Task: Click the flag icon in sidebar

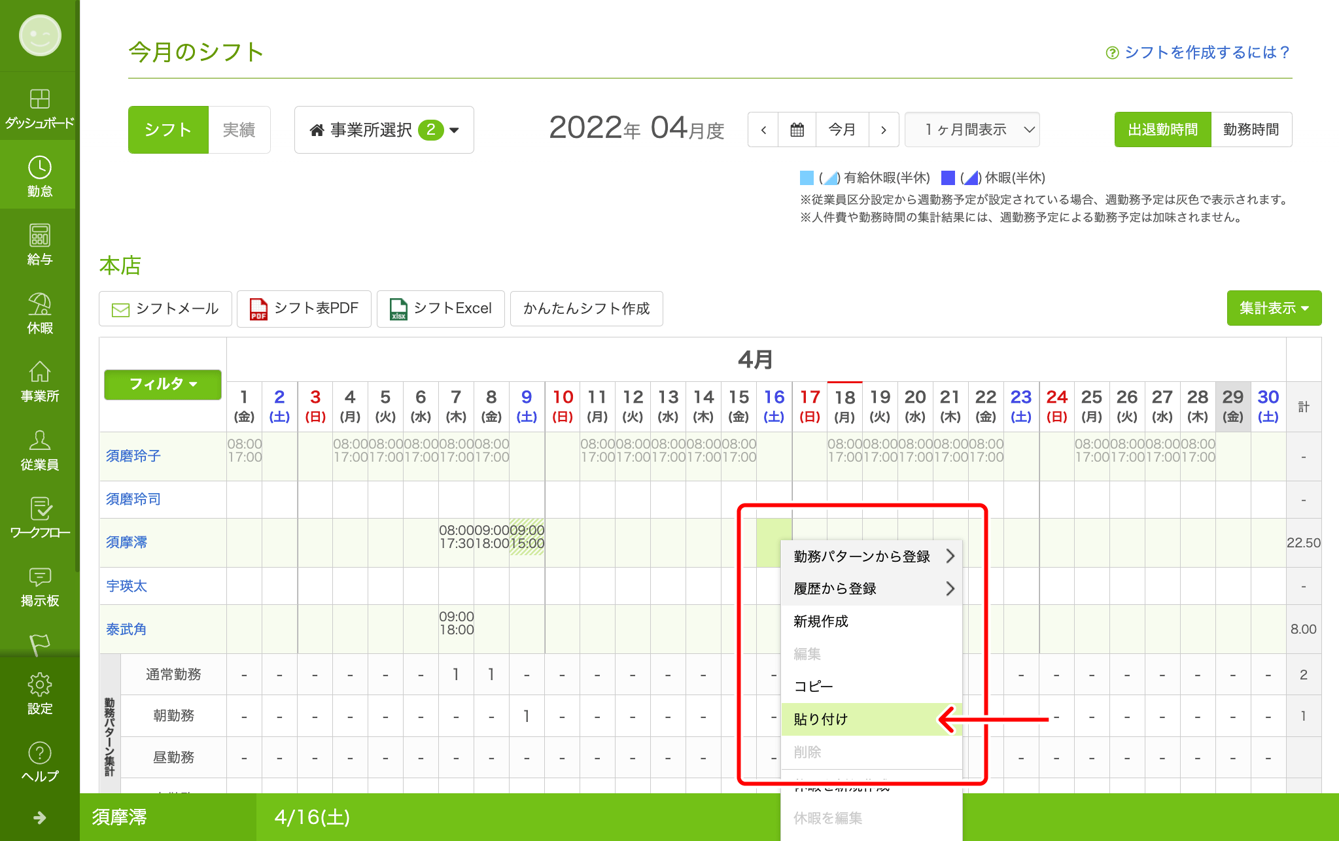Action: [39, 644]
